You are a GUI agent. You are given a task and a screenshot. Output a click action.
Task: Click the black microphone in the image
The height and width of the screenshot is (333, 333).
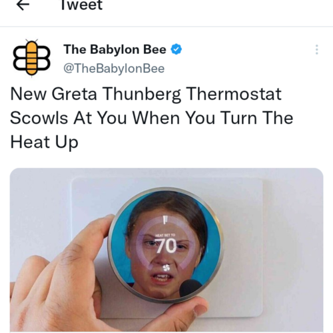pyautogui.click(x=190, y=288)
